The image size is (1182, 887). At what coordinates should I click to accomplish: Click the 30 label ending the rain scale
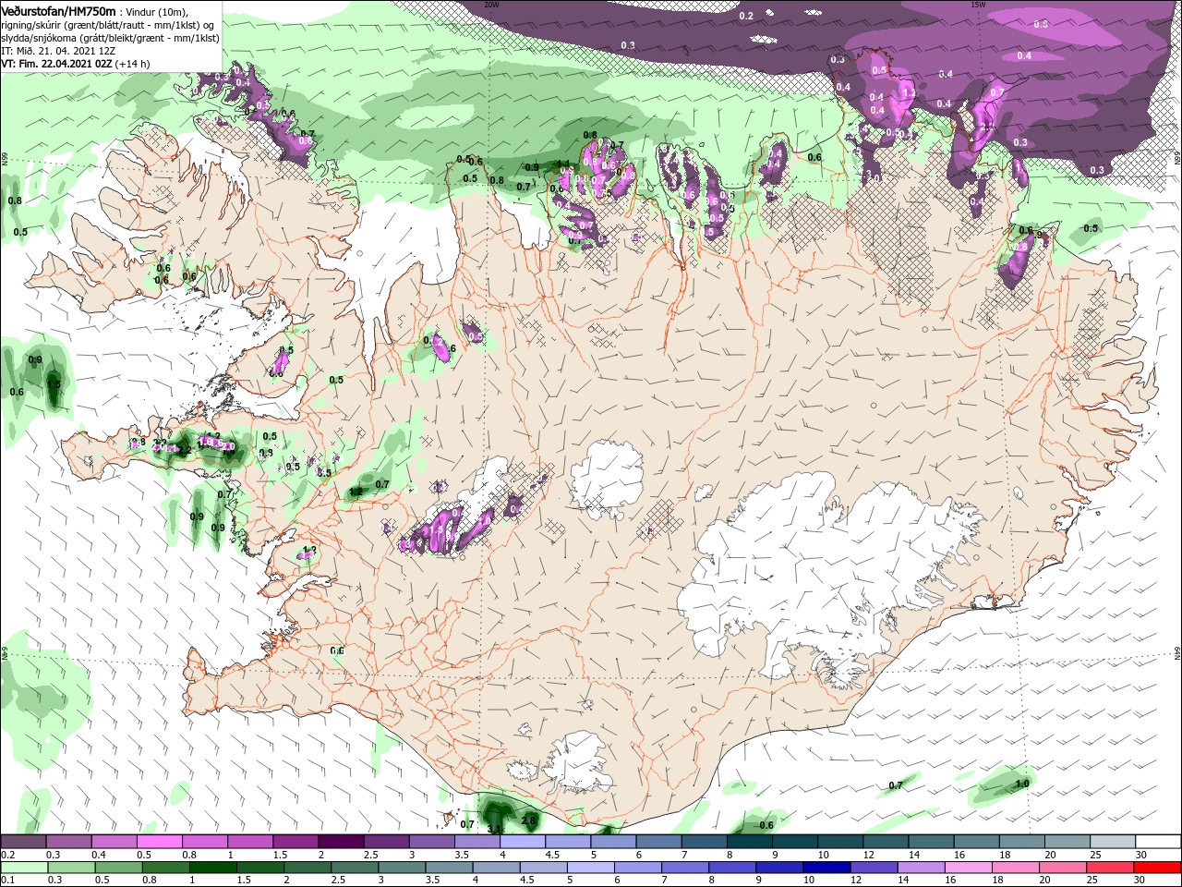pos(1140,881)
